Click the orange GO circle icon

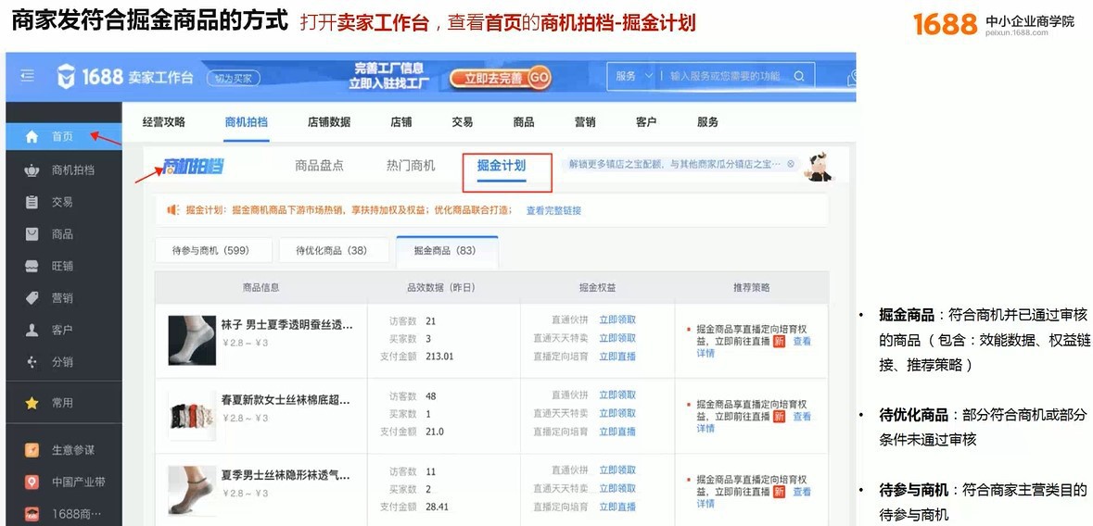(x=539, y=79)
